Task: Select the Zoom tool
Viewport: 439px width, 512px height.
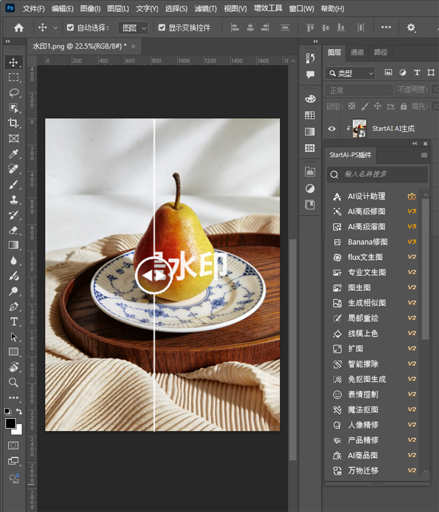Action: pyautogui.click(x=14, y=382)
